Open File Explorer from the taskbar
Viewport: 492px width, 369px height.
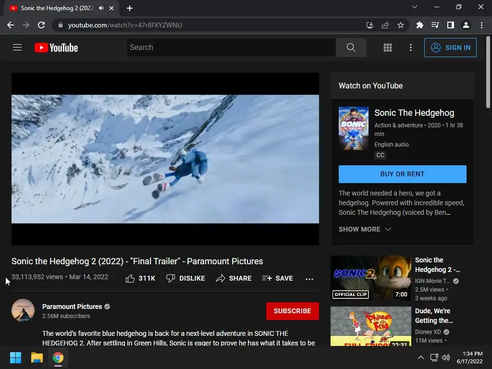pos(37,357)
